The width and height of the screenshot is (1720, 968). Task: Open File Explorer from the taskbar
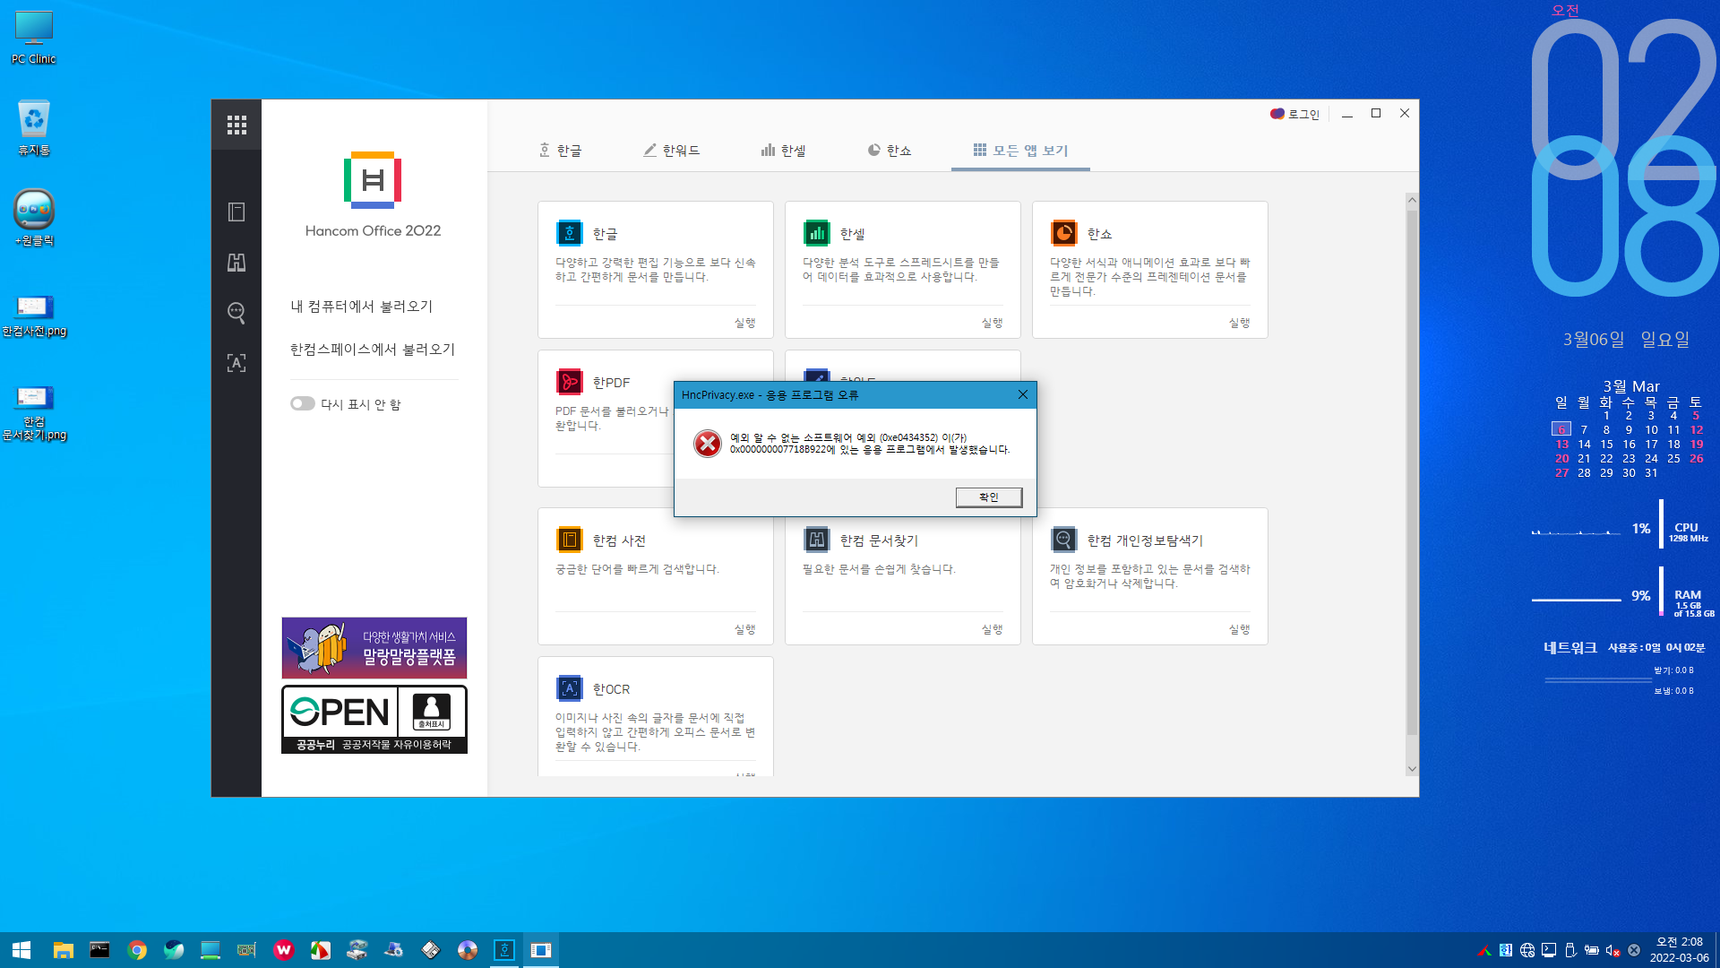63,950
